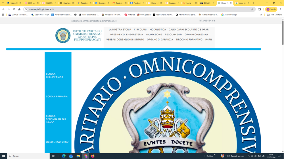Open MODULISTICA menu item
Image resolution: width=284 pixels, height=159 pixels.
[x=158, y=29]
